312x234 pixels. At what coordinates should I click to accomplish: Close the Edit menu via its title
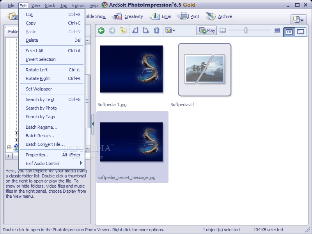23,5
